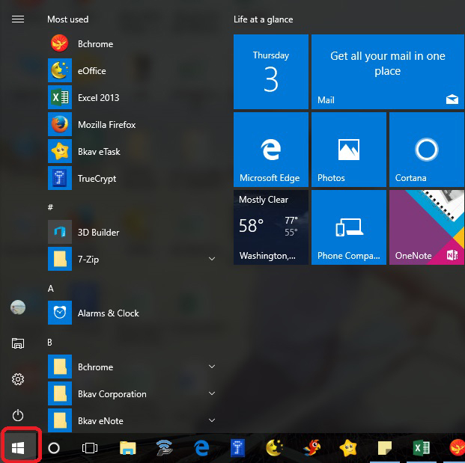Click the 'B' letter group header
465x463 pixels.
(x=50, y=342)
